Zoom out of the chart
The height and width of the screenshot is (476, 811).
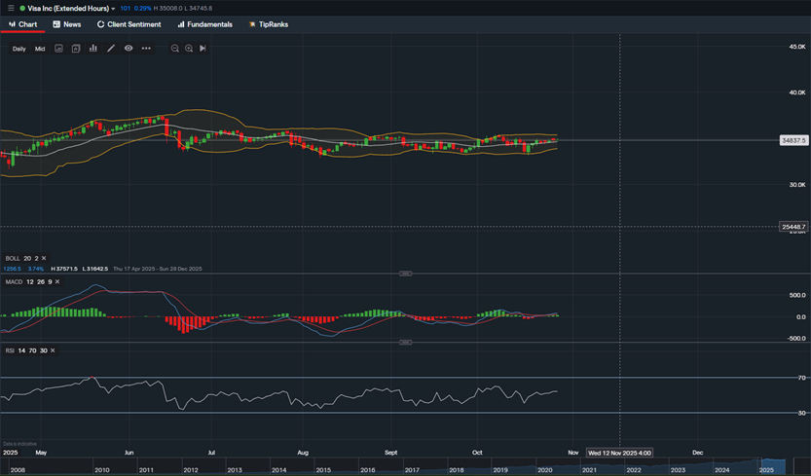[x=175, y=49]
